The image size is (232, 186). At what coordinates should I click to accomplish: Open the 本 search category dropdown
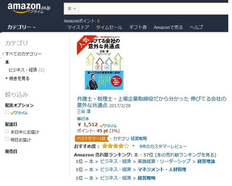coord(71,9)
